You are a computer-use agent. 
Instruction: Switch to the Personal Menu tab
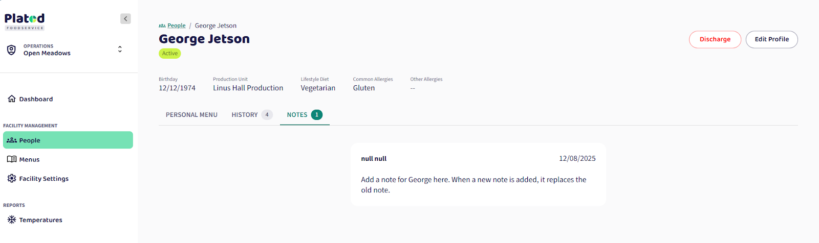click(x=191, y=115)
